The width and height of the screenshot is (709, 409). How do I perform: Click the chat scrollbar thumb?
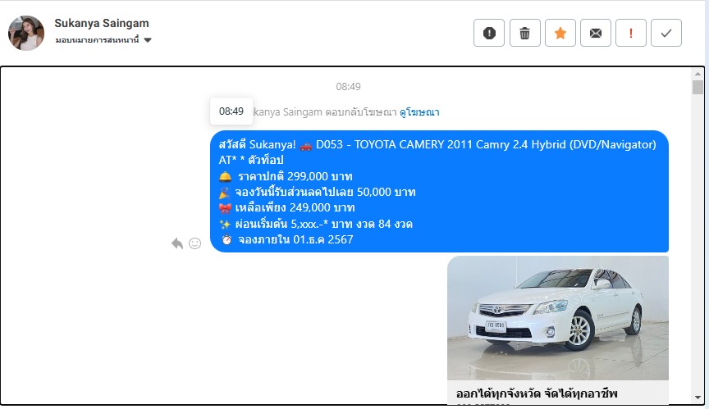click(x=698, y=88)
